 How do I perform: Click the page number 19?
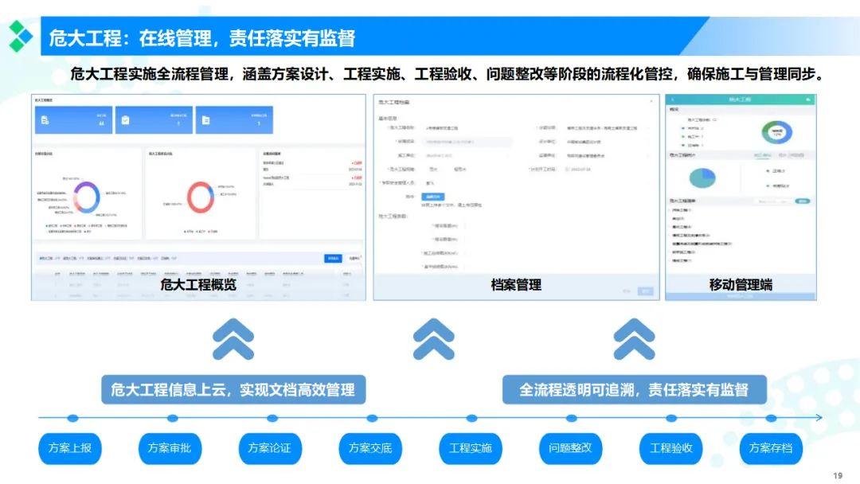(x=838, y=475)
